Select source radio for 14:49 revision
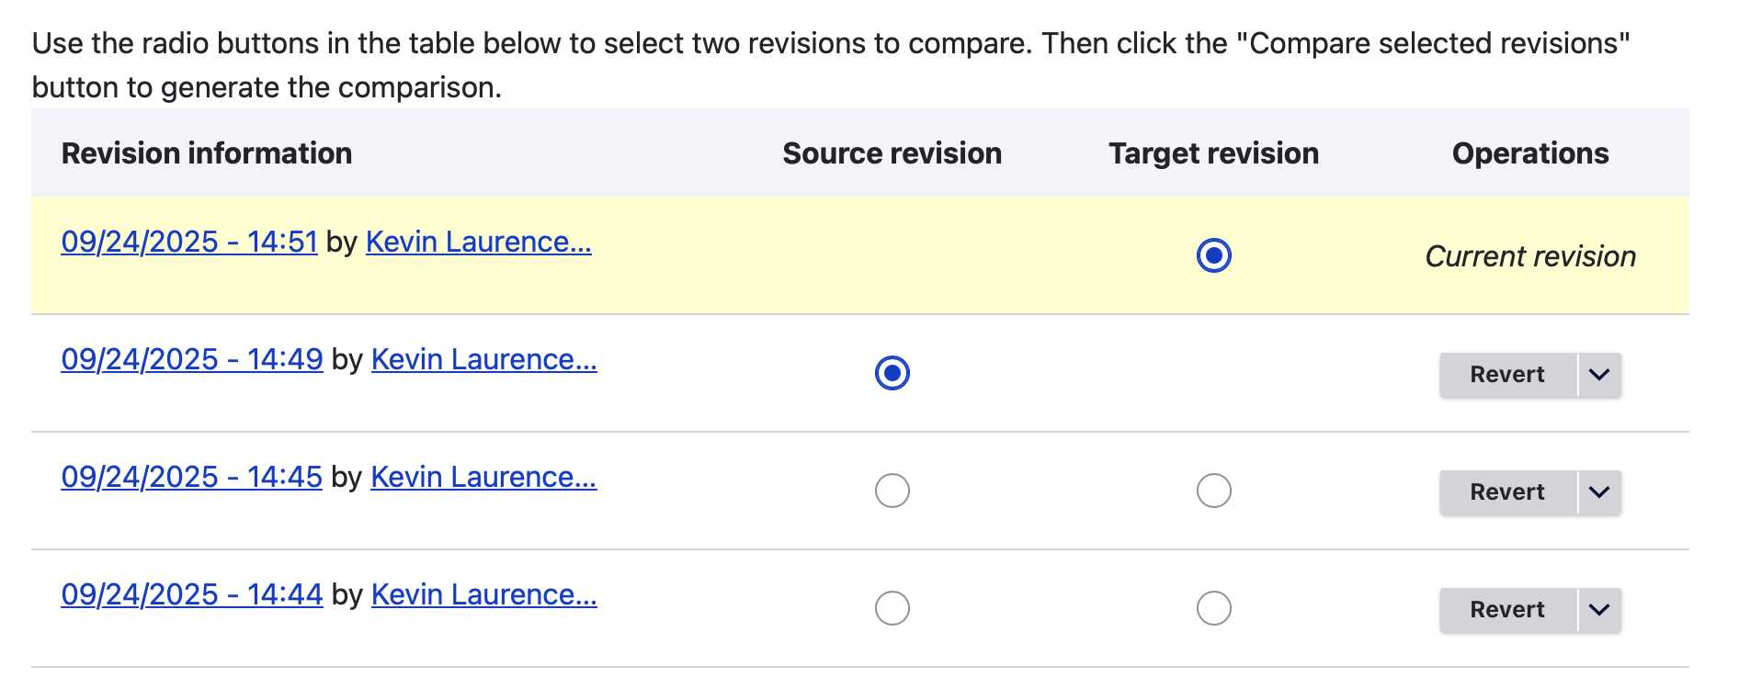The image size is (1739, 700). 892,373
